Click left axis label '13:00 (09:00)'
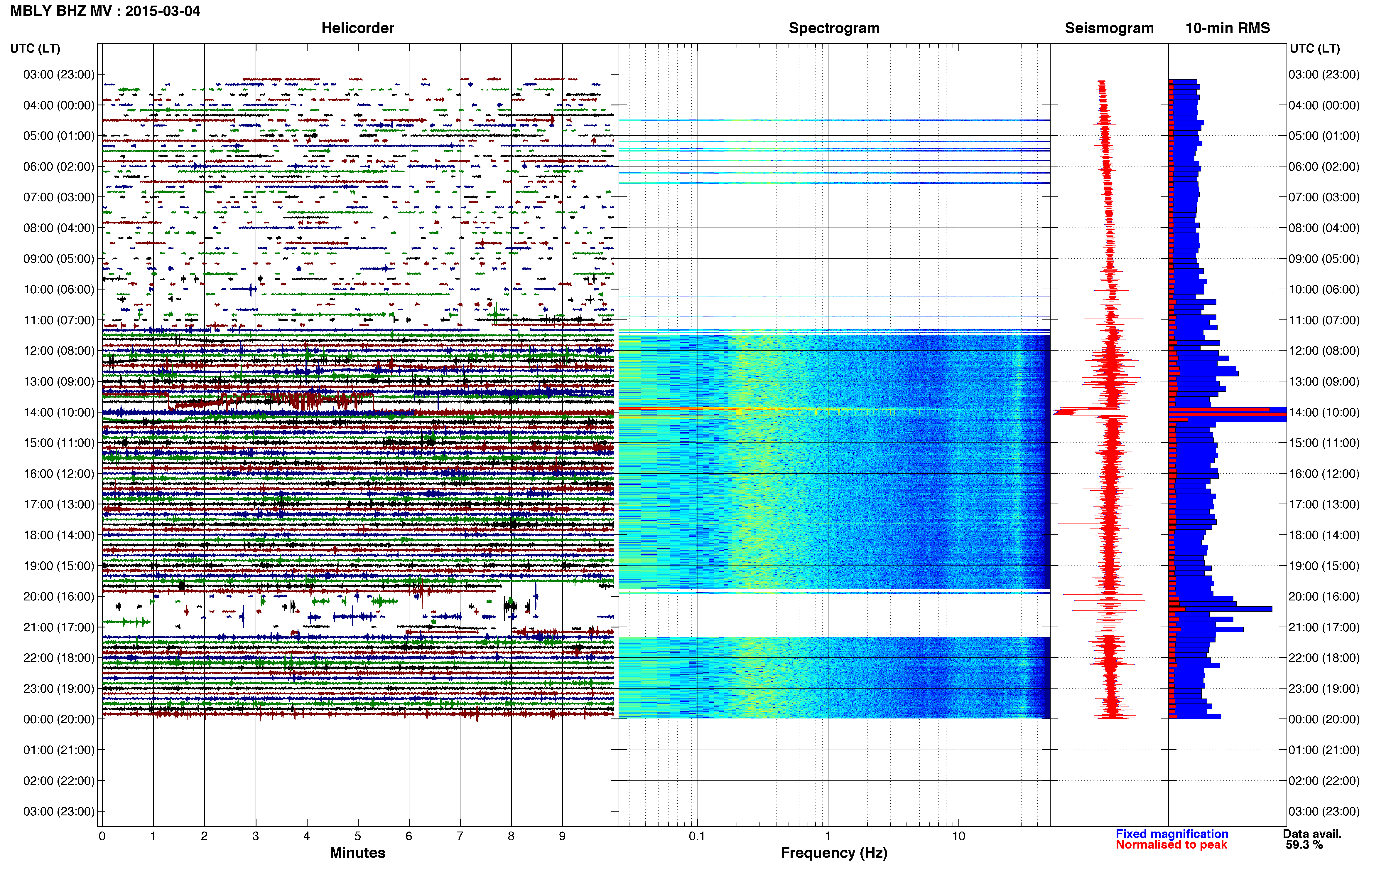 coord(59,381)
